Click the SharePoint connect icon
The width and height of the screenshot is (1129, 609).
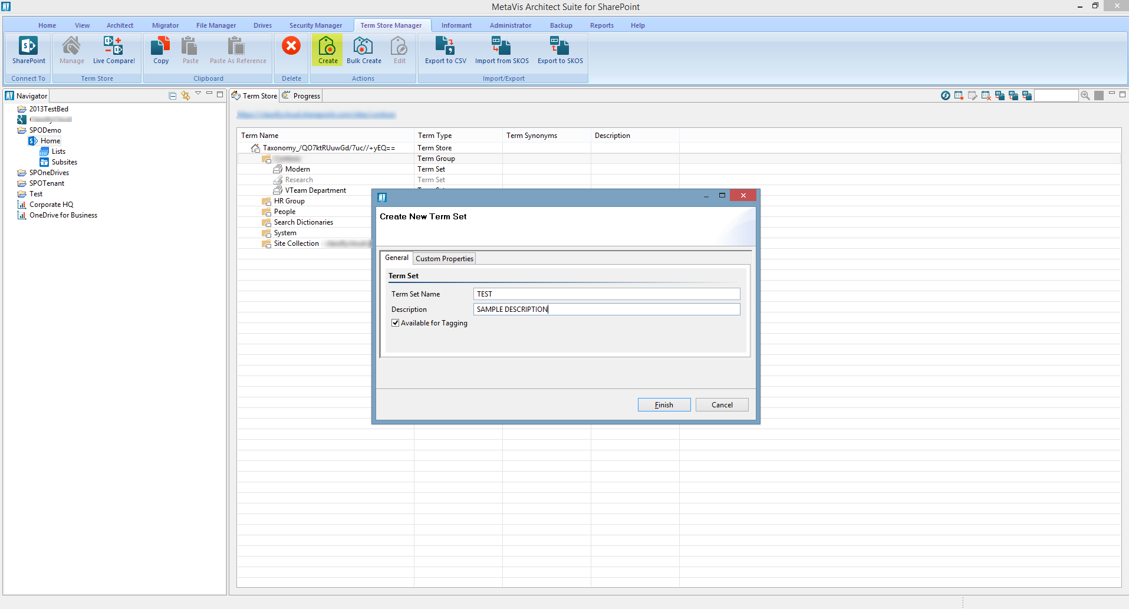28,50
